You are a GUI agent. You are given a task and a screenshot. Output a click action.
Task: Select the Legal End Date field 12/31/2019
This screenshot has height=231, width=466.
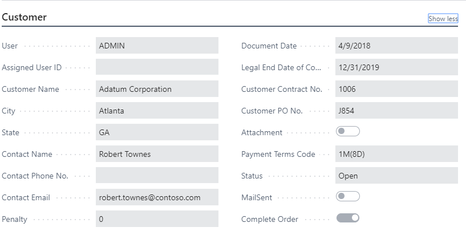coord(396,67)
